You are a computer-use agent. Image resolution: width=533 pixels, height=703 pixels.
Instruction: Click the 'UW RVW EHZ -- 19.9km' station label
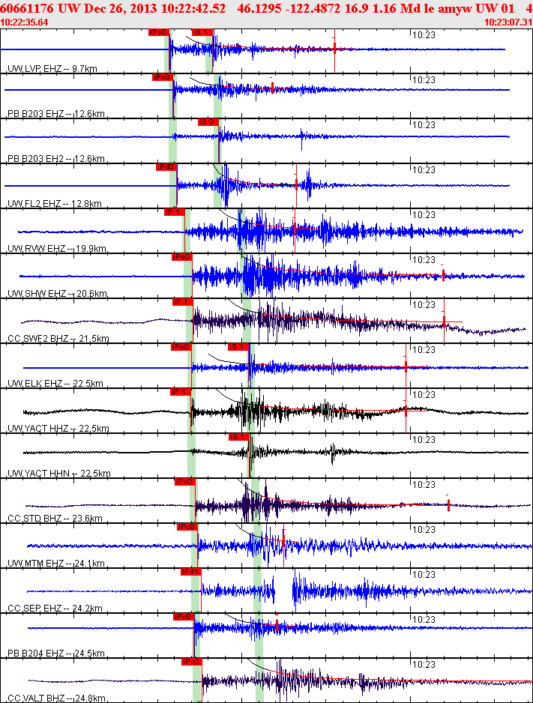pyautogui.click(x=57, y=248)
